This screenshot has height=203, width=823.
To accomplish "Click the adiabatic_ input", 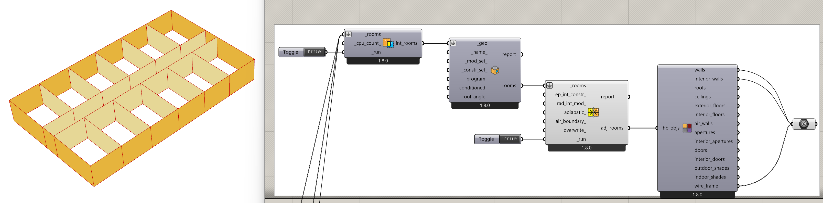I will pyautogui.click(x=575, y=112).
